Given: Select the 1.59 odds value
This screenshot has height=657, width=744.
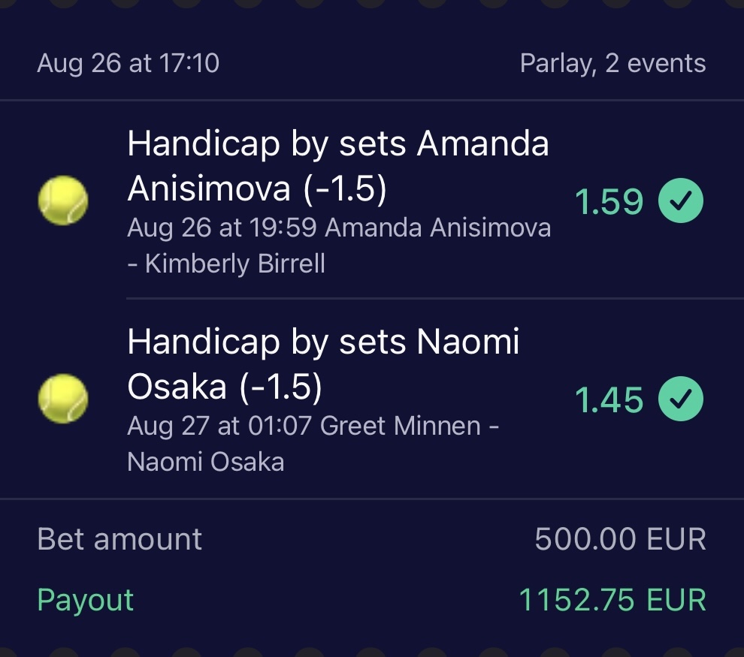Looking at the screenshot, I should pos(609,201).
